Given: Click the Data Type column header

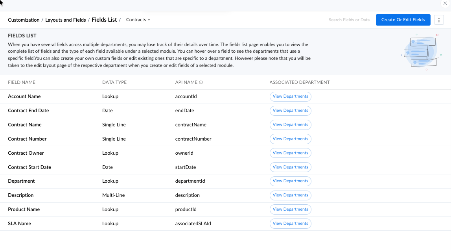Looking at the screenshot, I should tap(114, 82).
